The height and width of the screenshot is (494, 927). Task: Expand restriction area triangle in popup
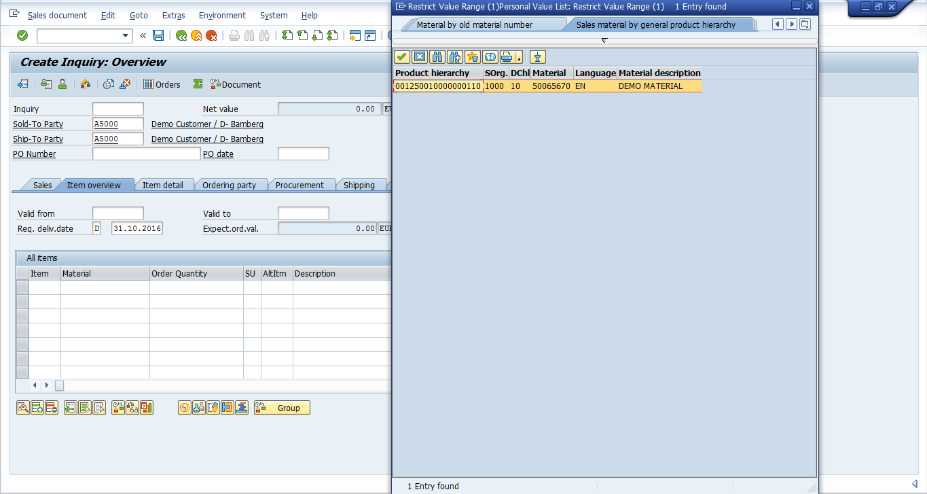[x=604, y=41]
